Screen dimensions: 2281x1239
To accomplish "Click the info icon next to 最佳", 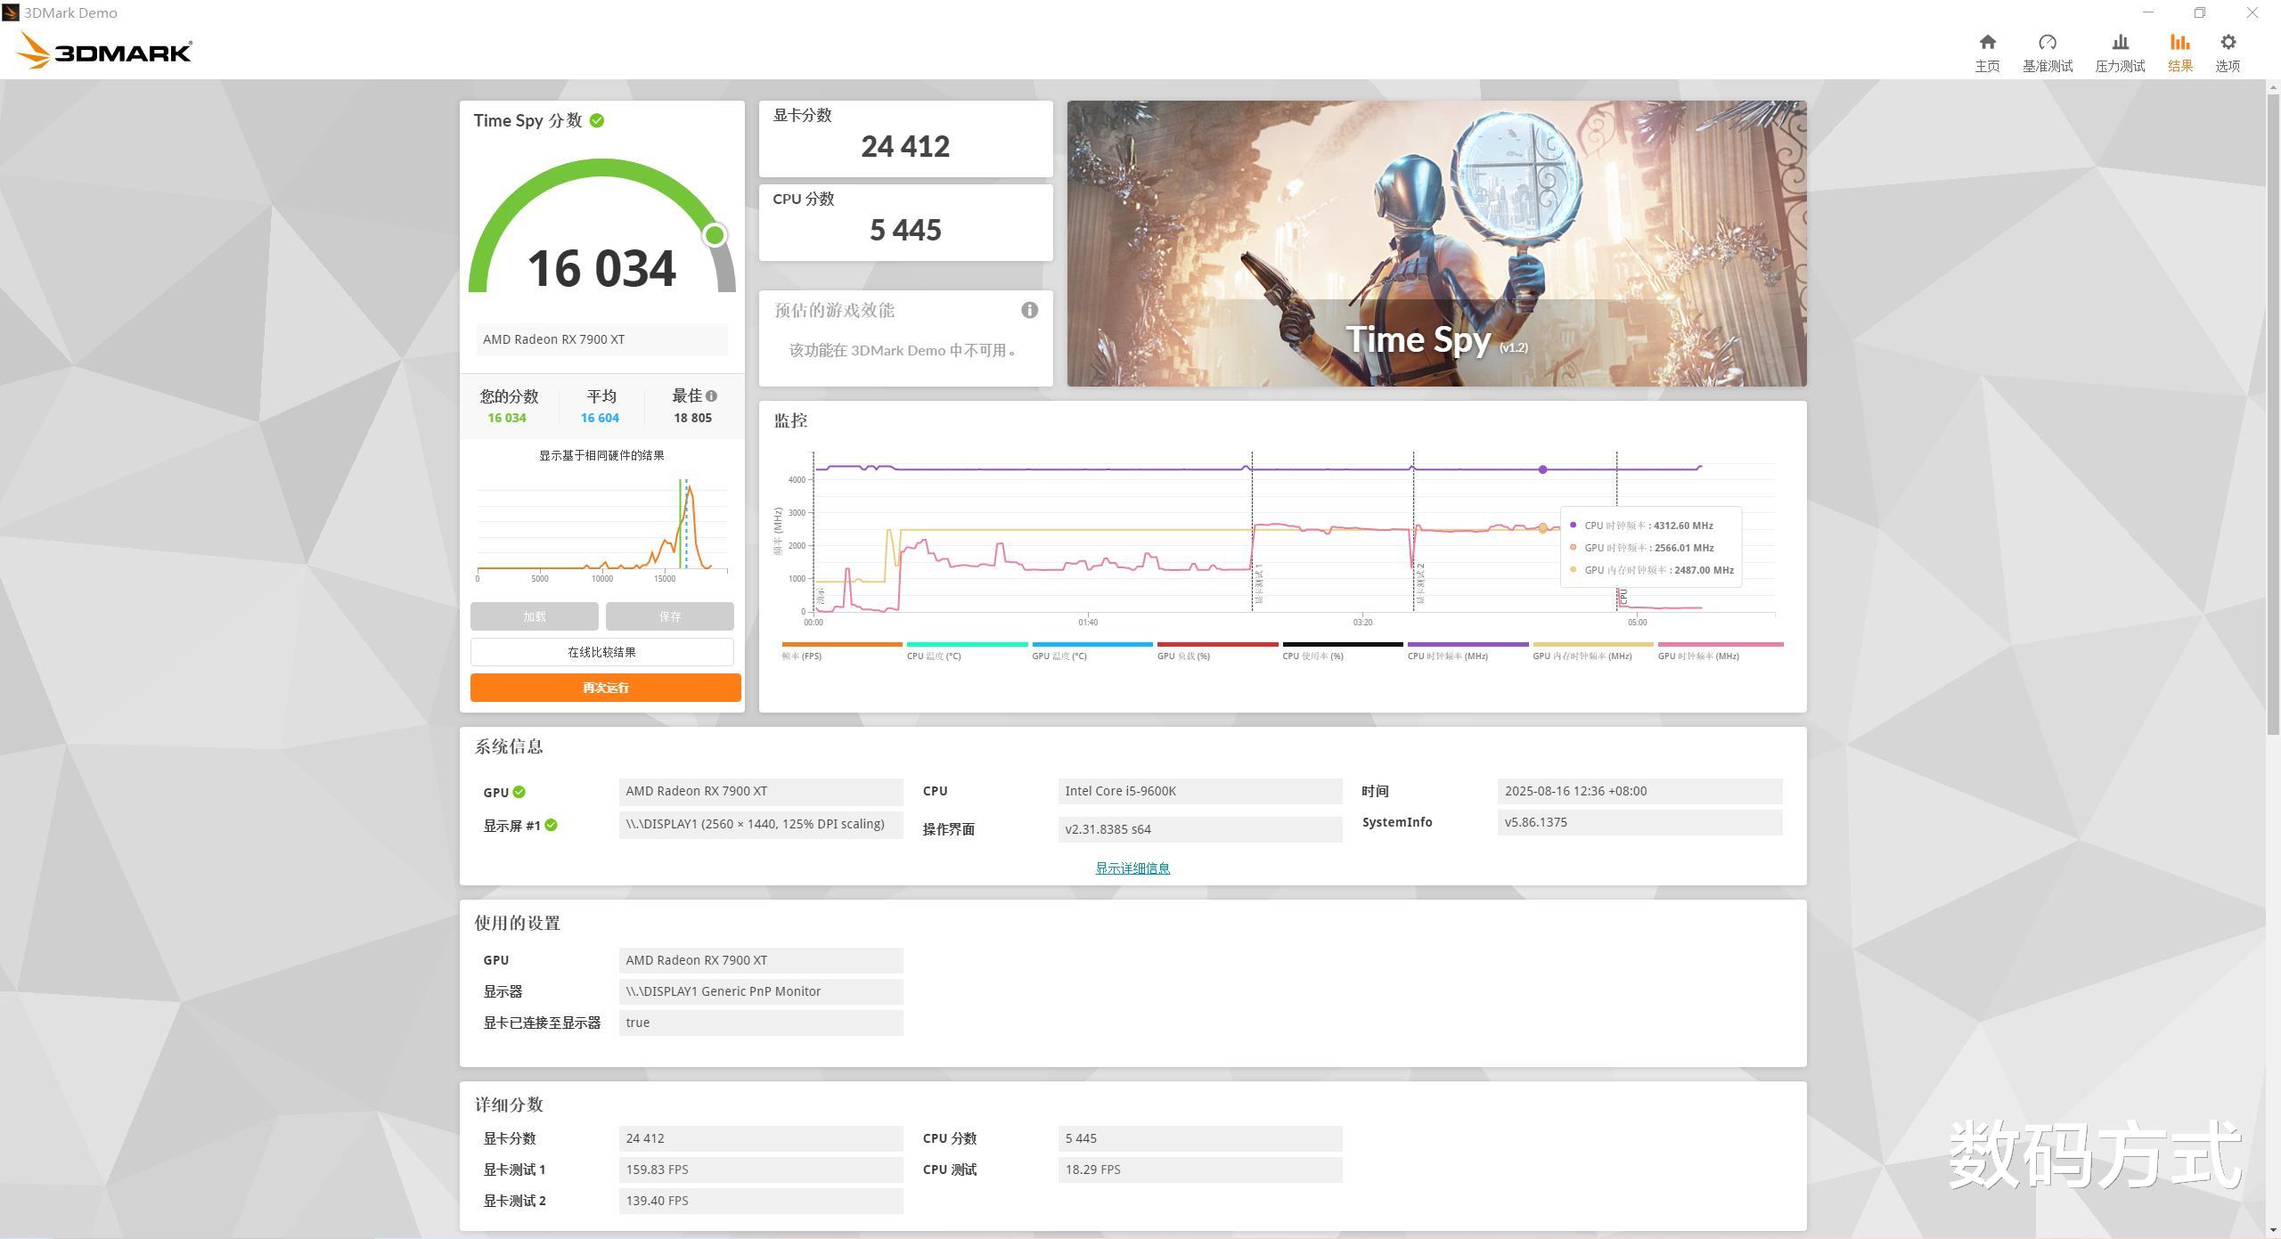I will (x=711, y=396).
